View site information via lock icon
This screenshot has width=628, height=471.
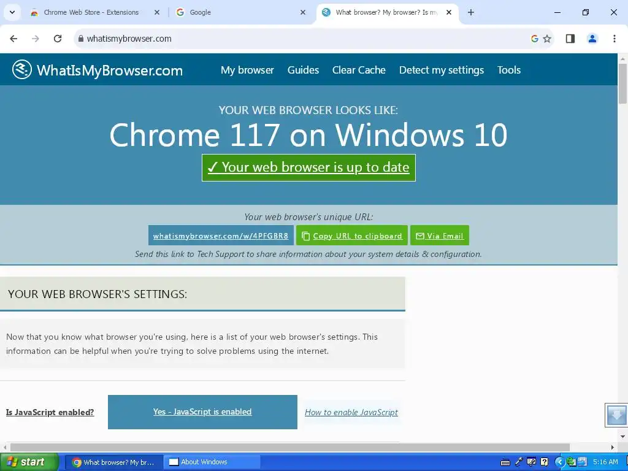(81, 39)
